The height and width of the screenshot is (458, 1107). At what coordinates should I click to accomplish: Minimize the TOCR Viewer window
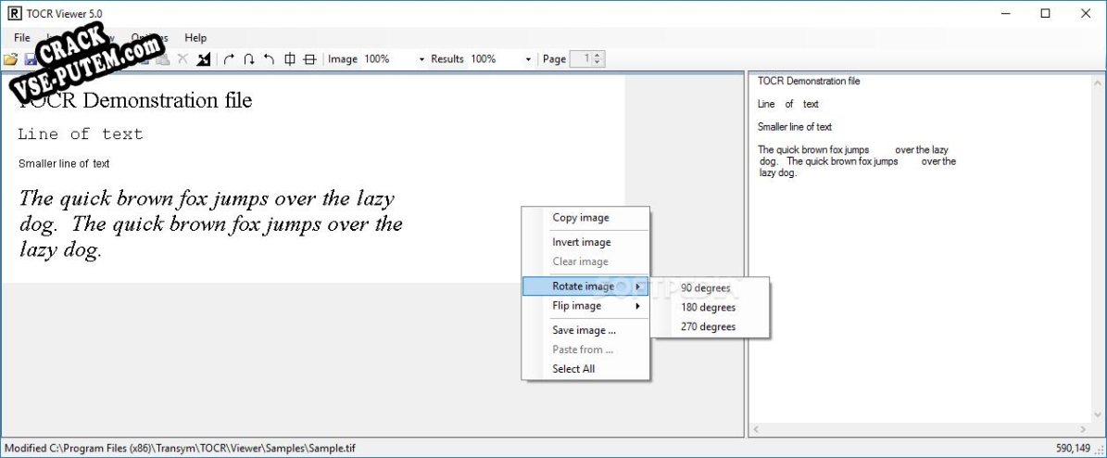(x=1005, y=13)
